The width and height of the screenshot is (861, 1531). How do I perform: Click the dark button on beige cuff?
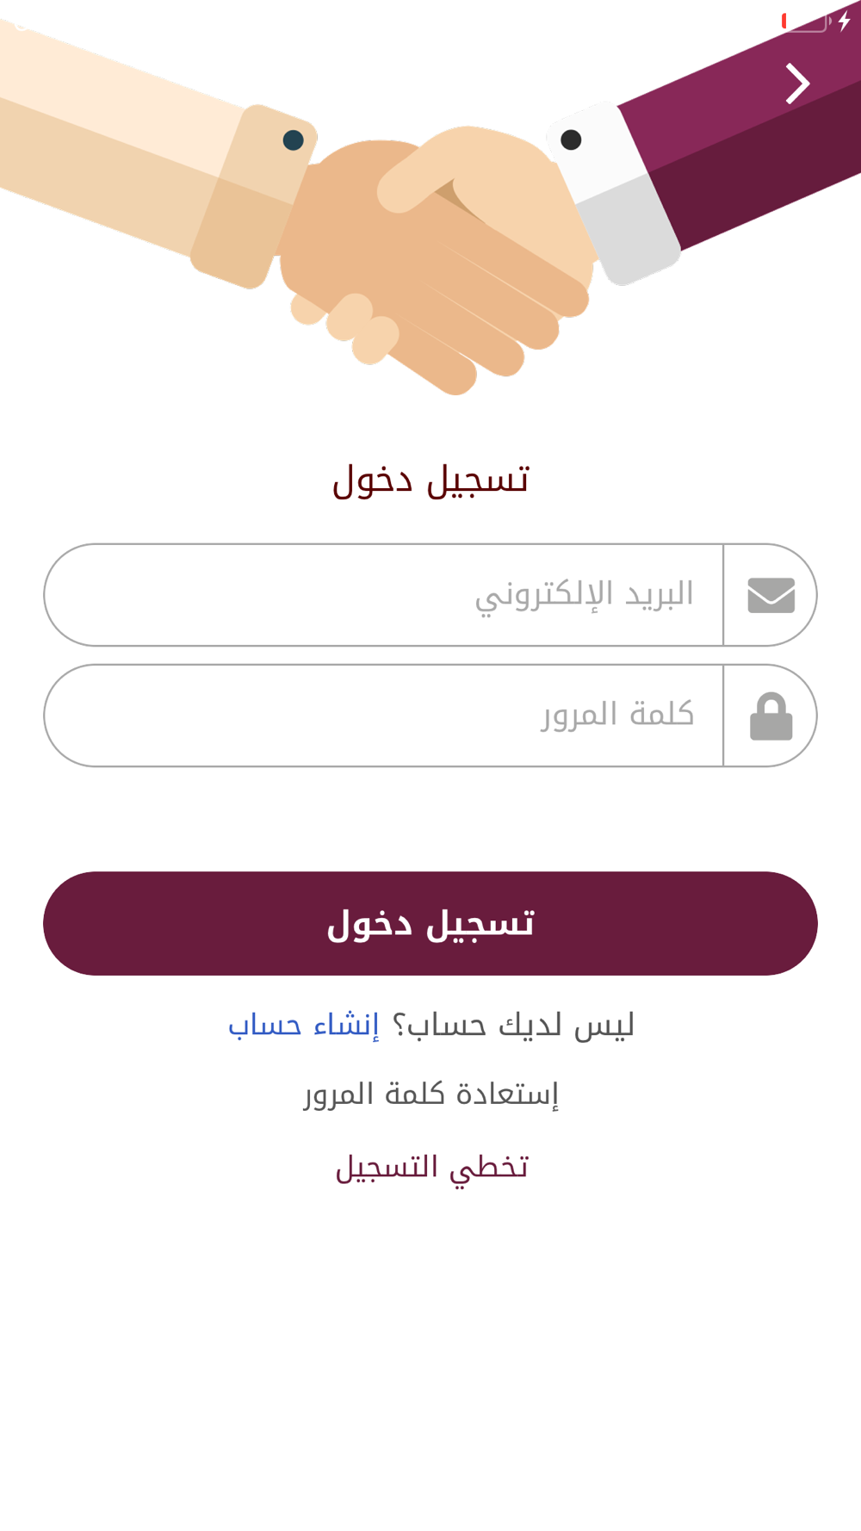click(293, 139)
